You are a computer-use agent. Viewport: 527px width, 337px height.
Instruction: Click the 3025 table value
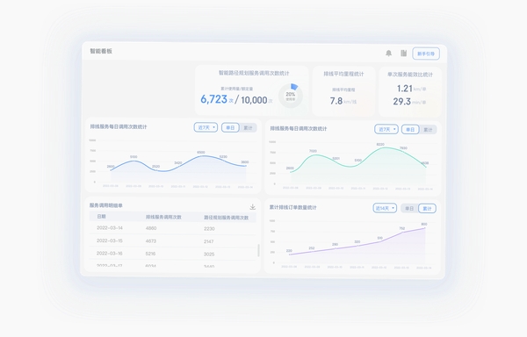pos(209,255)
